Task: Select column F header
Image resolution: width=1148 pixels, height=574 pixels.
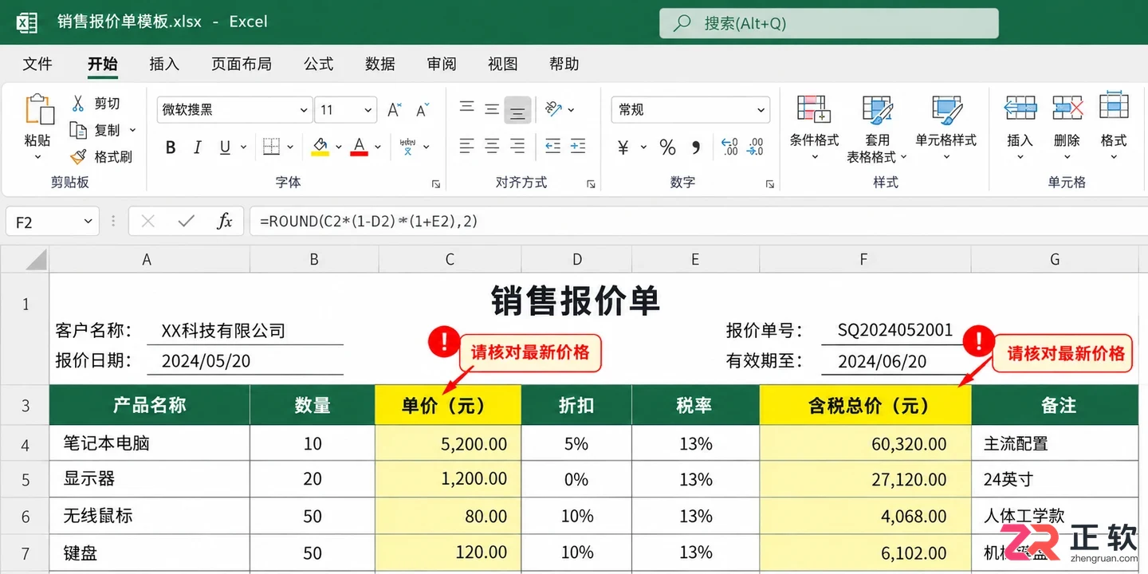Action: pyautogui.click(x=865, y=259)
